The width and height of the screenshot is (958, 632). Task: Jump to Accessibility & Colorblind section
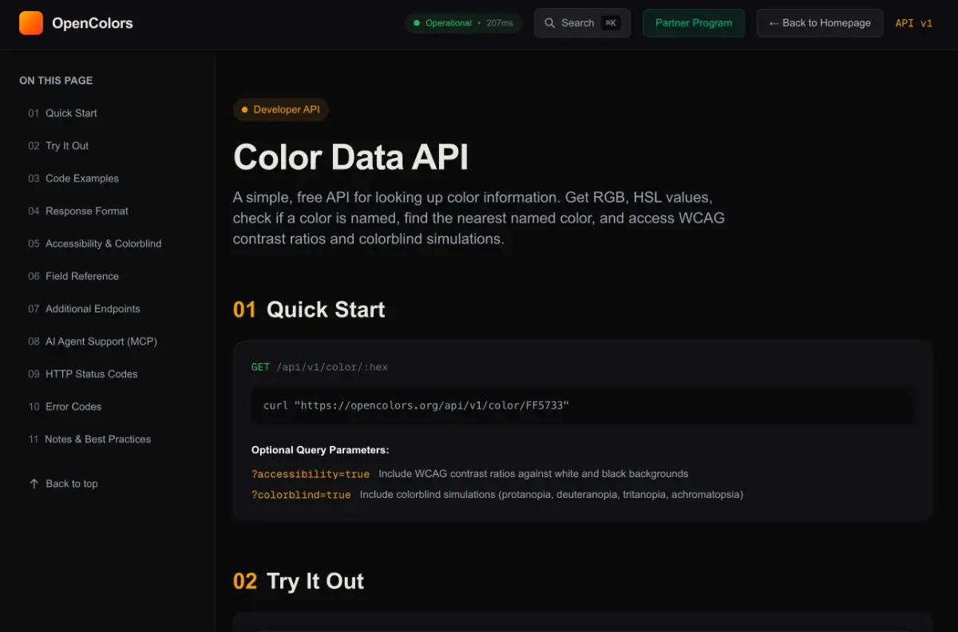tap(103, 243)
